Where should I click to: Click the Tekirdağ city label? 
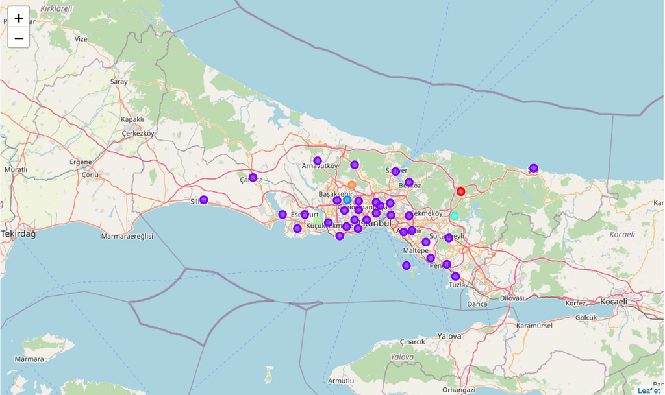pyautogui.click(x=18, y=233)
